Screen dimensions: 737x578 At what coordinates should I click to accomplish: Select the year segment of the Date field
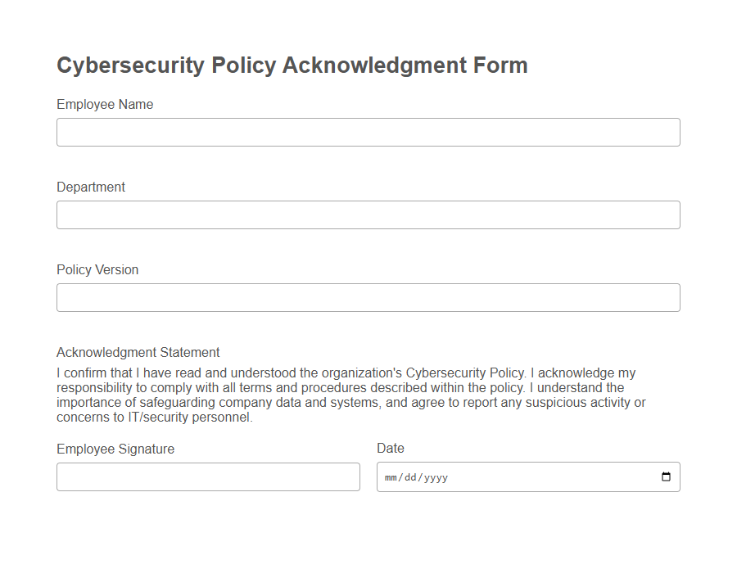click(x=437, y=476)
